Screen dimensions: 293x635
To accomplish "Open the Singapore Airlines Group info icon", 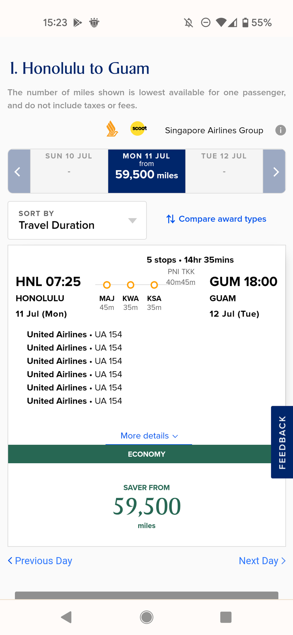I will [x=280, y=130].
